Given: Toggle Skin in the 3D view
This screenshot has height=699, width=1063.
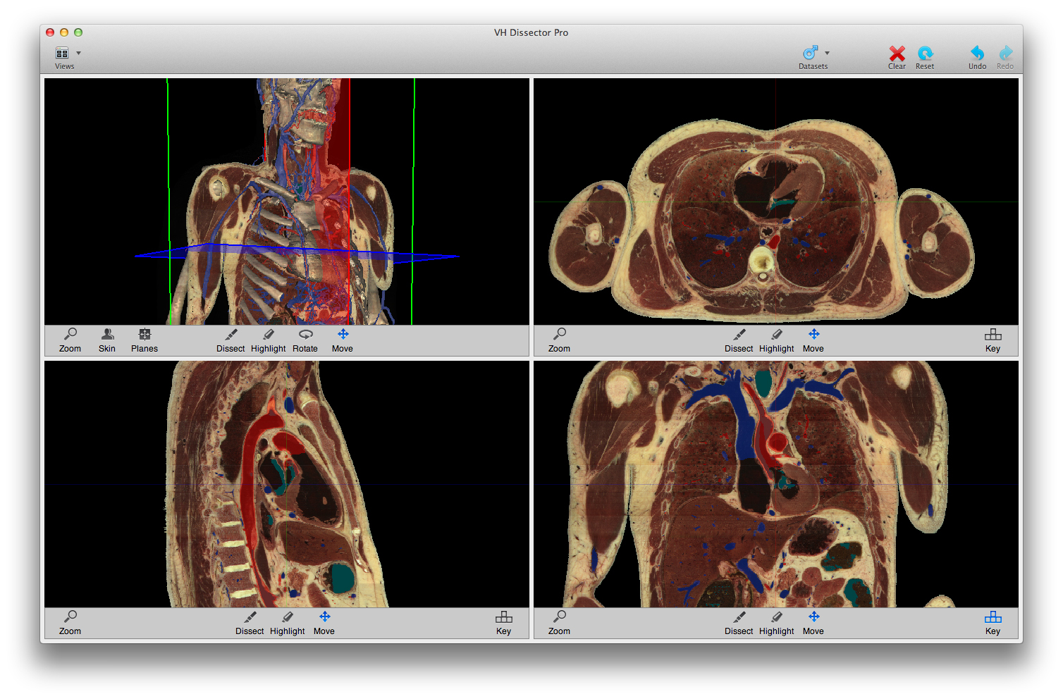Looking at the screenshot, I should coord(107,340).
